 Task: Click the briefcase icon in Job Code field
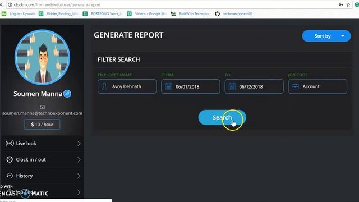(x=296, y=86)
